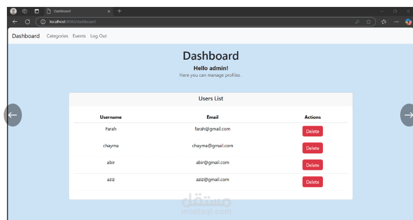Viewport: 413px width, 220px height.
Task: Click the Dashboard navbar brand
Action: pyautogui.click(x=26, y=36)
